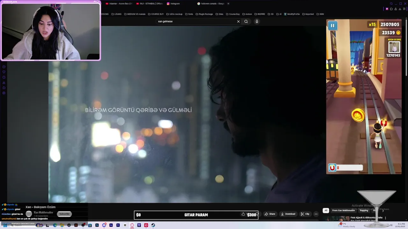Screen dimensions: 408x229
Task: Open a new browser tab
Action: click(x=228, y=3)
